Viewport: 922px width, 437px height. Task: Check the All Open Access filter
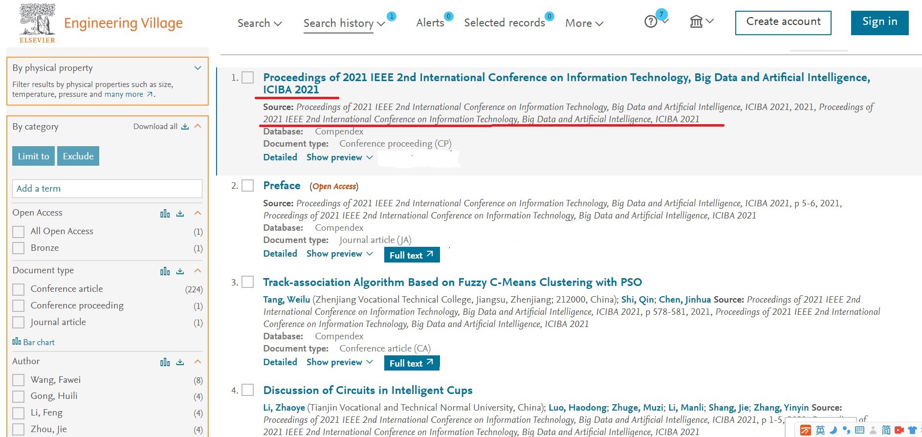[18, 232]
